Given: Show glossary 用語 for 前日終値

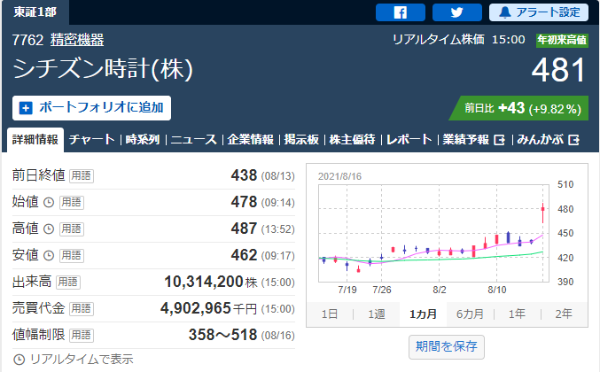Looking at the screenshot, I should (x=81, y=175).
